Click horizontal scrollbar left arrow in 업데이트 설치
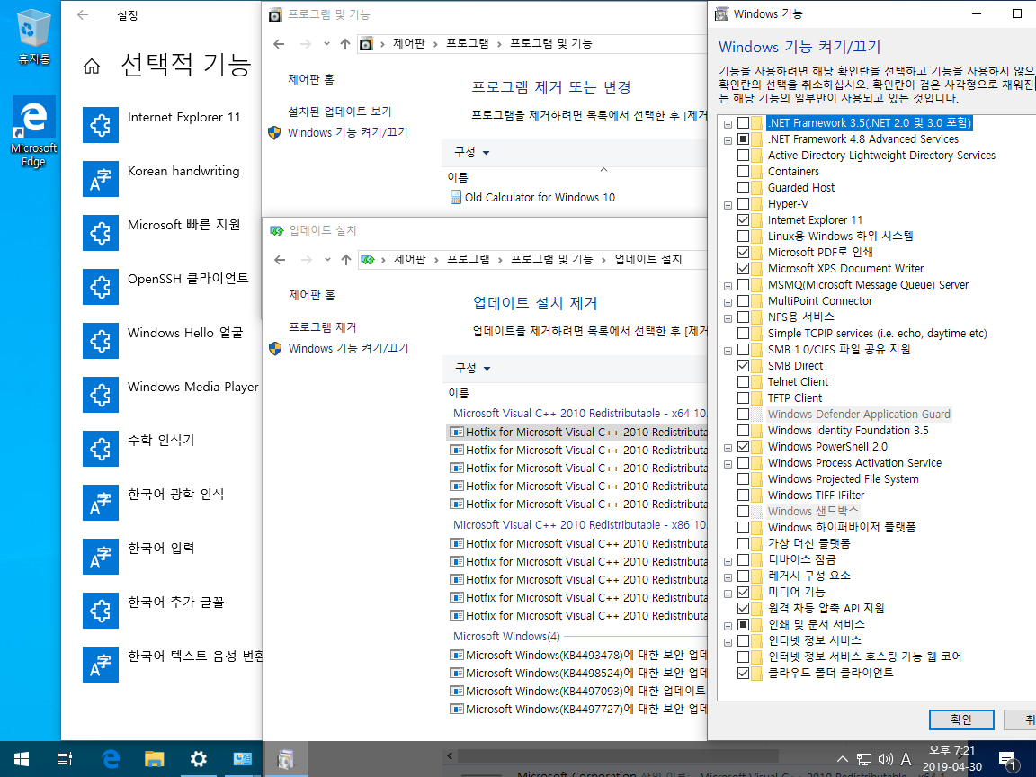The image size is (1036, 777). [x=450, y=755]
